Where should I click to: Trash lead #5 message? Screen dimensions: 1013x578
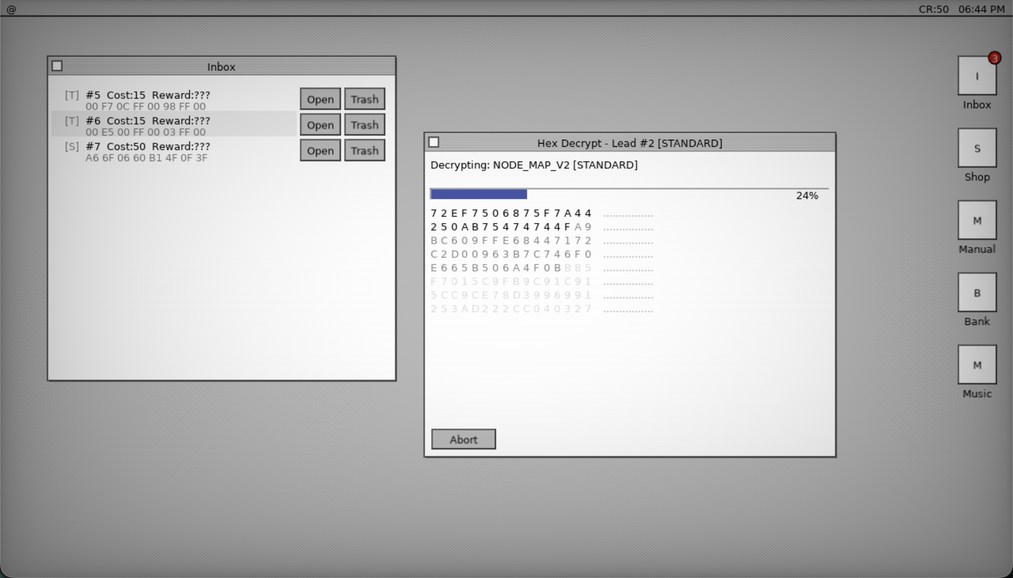[364, 99]
